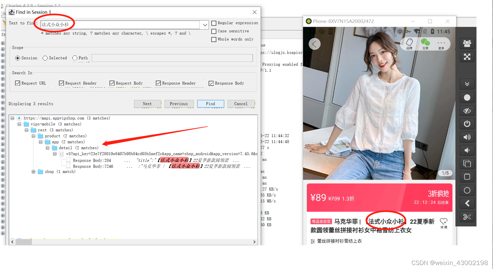
Task: Collapse the mapi.appvipshop.com host node
Action: [x=12, y=118]
